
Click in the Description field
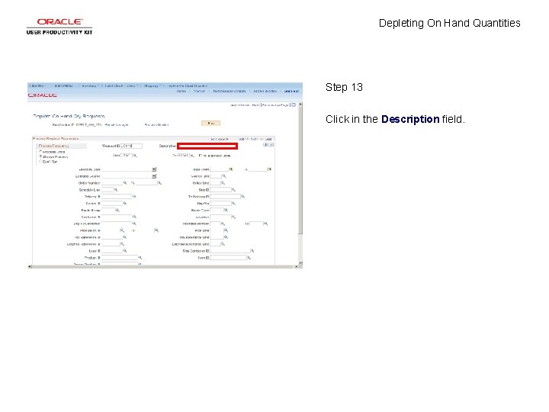[x=207, y=146]
